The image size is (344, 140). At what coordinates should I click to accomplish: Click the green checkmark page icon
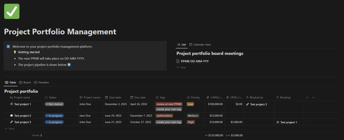12,11
